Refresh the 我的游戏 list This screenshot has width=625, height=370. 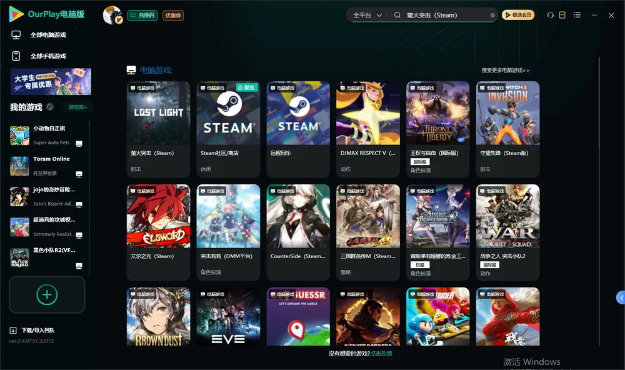50,107
